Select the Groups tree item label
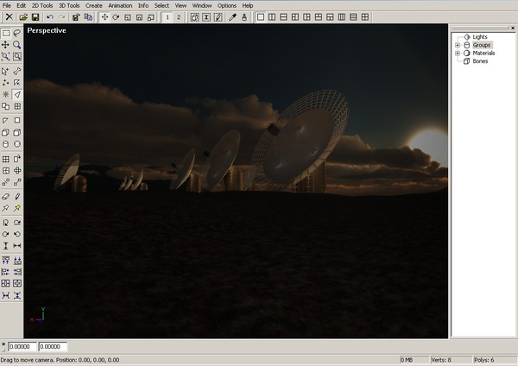 [482, 45]
